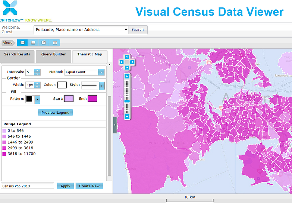The width and height of the screenshot is (292, 203).
Task: Select the first split-panel view icon
Action: [22, 43]
